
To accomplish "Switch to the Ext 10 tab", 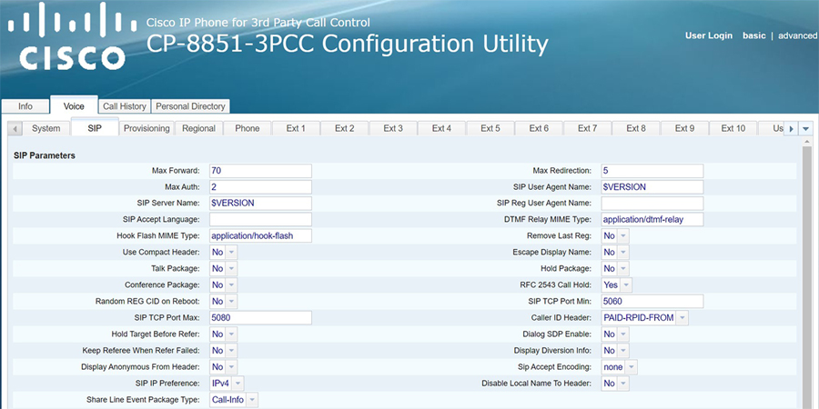I will coord(733,128).
